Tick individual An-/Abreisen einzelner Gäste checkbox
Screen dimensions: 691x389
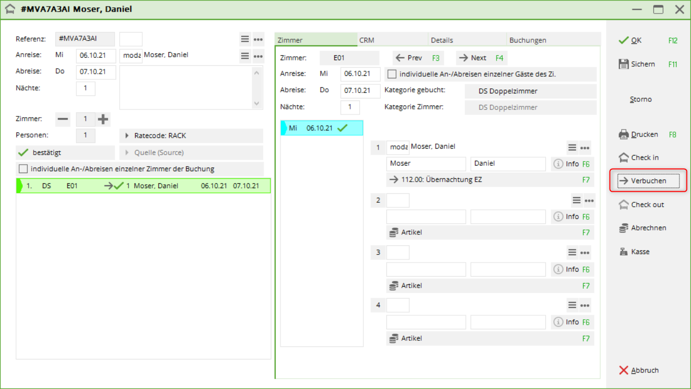point(392,74)
